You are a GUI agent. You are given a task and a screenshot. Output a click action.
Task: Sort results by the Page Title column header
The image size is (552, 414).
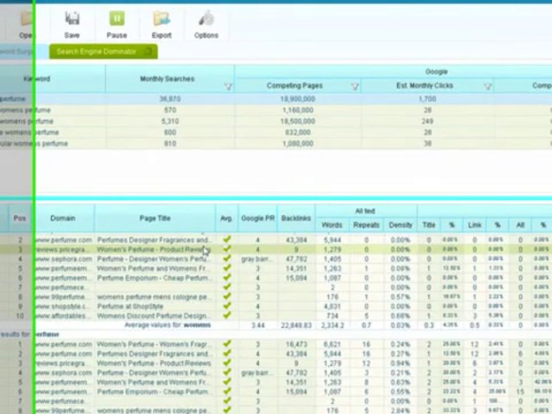[155, 218]
